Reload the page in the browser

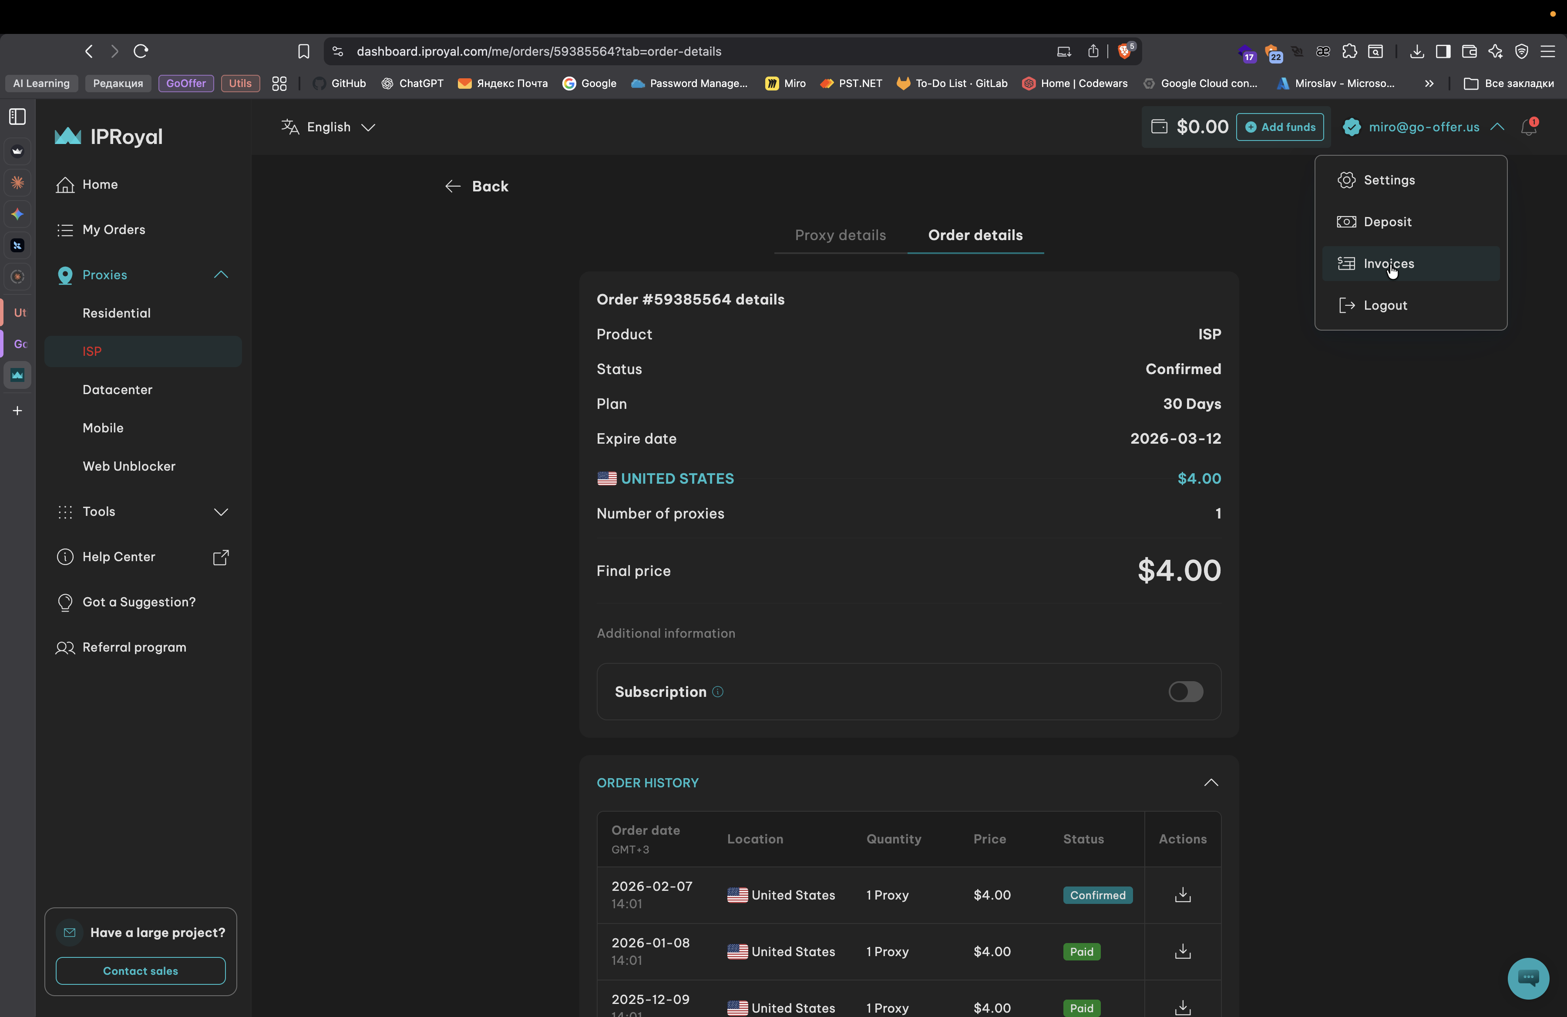pos(141,51)
